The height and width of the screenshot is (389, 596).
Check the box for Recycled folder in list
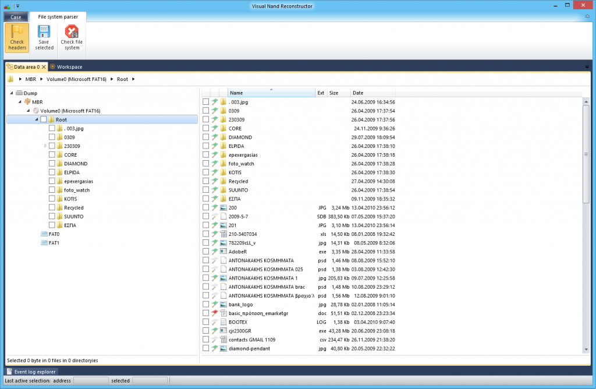pyautogui.click(x=205, y=181)
